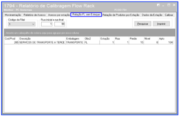The width and height of the screenshot is (179, 116).
Task: Select Relação FL sem Estoque tab
Action: pos(86,15)
